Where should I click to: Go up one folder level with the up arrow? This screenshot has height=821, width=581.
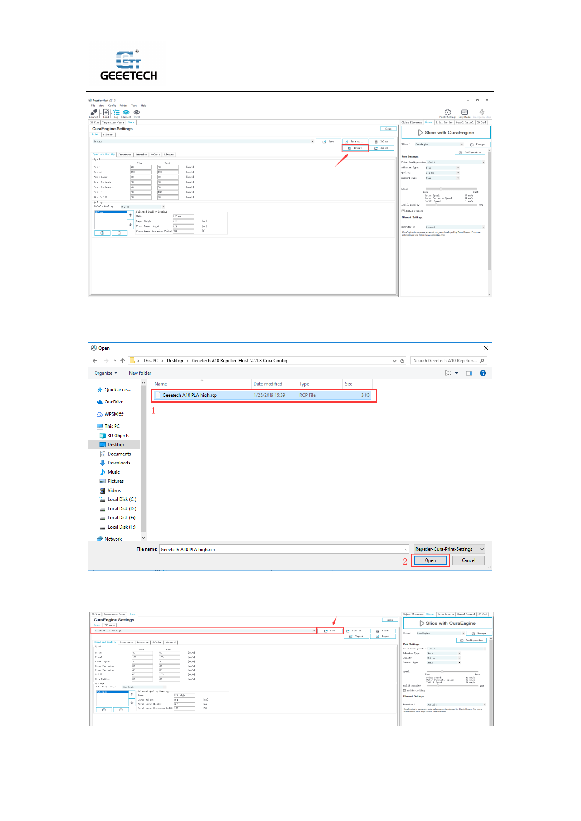pos(122,361)
